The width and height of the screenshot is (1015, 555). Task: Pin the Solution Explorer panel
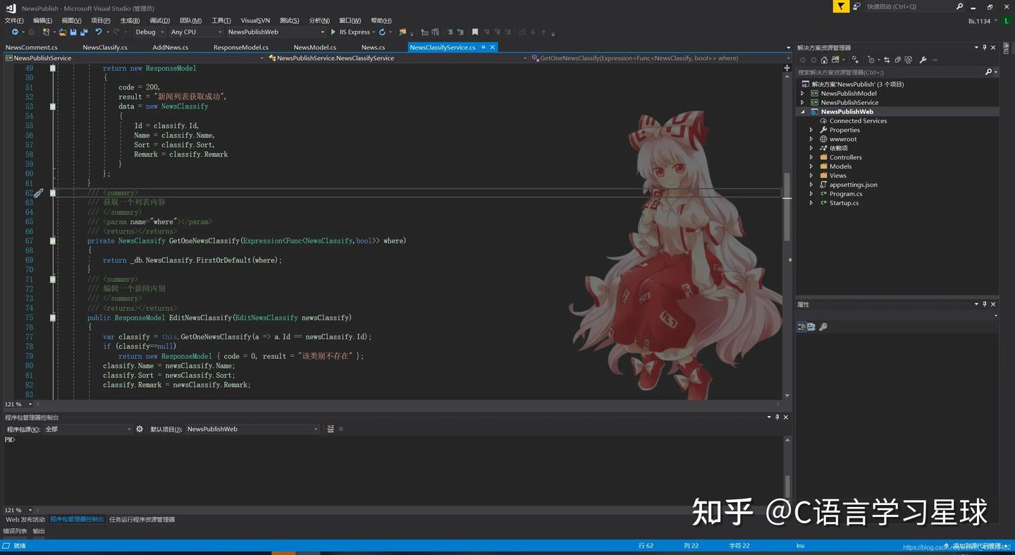pyautogui.click(x=985, y=47)
